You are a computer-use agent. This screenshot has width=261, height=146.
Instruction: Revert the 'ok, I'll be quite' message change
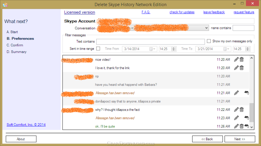point(247,126)
